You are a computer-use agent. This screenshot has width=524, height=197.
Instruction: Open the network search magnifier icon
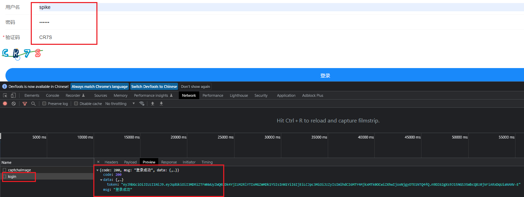pos(33,104)
